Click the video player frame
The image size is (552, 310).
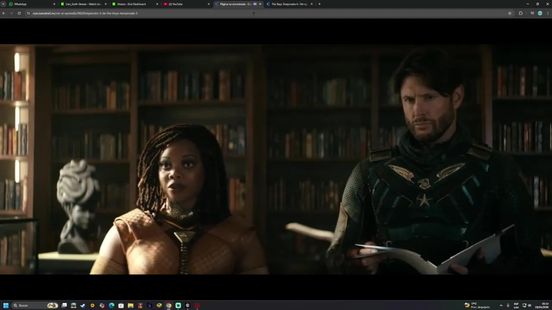click(276, 159)
